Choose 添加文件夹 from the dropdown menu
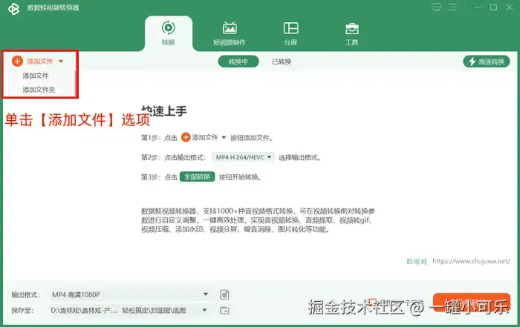520x327 pixels. (x=39, y=90)
